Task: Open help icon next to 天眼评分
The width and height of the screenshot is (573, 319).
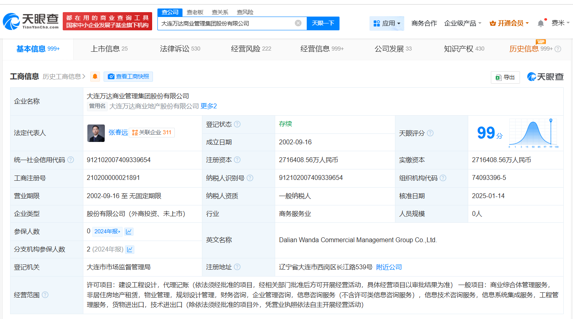Action: tap(430, 133)
